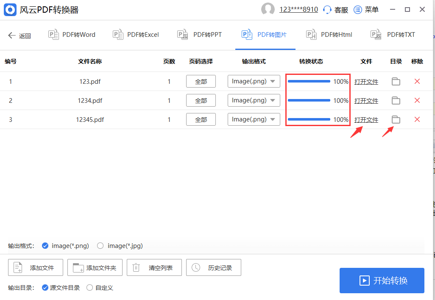The width and height of the screenshot is (435, 300).
Task: Click the 转换状态 column header
Action: pos(311,61)
